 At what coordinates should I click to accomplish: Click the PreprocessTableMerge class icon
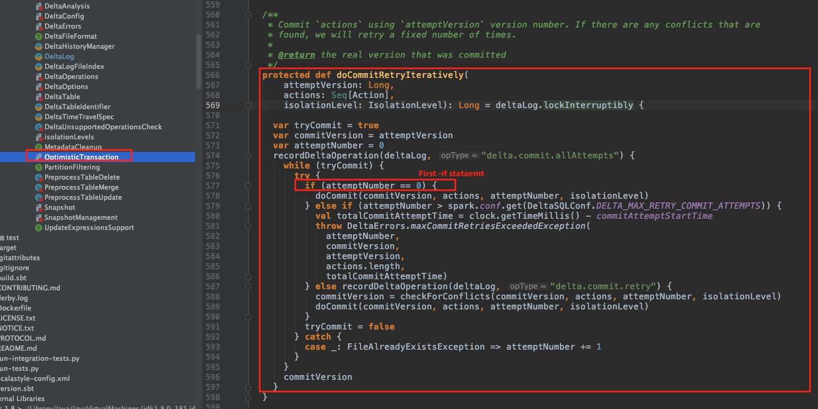pyautogui.click(x=38, y=188)
